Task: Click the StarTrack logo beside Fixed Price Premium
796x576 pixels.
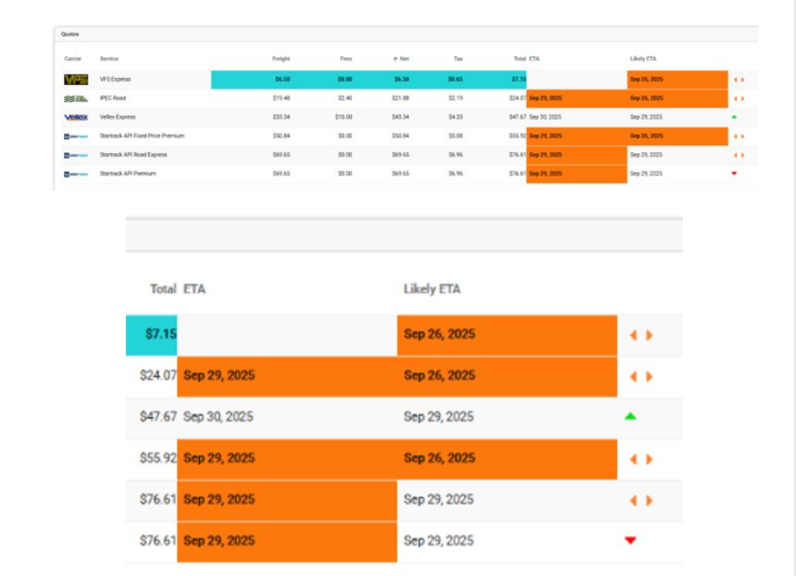Action: tap(76, 136)
